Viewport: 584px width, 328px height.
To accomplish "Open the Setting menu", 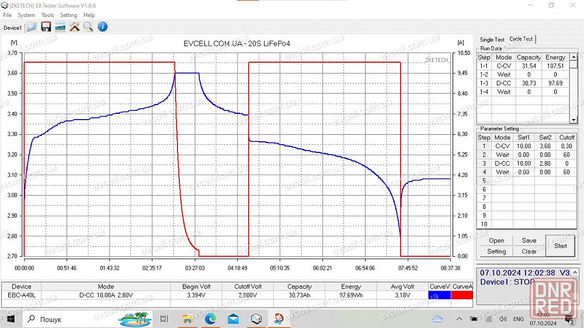I will point(68,15).
